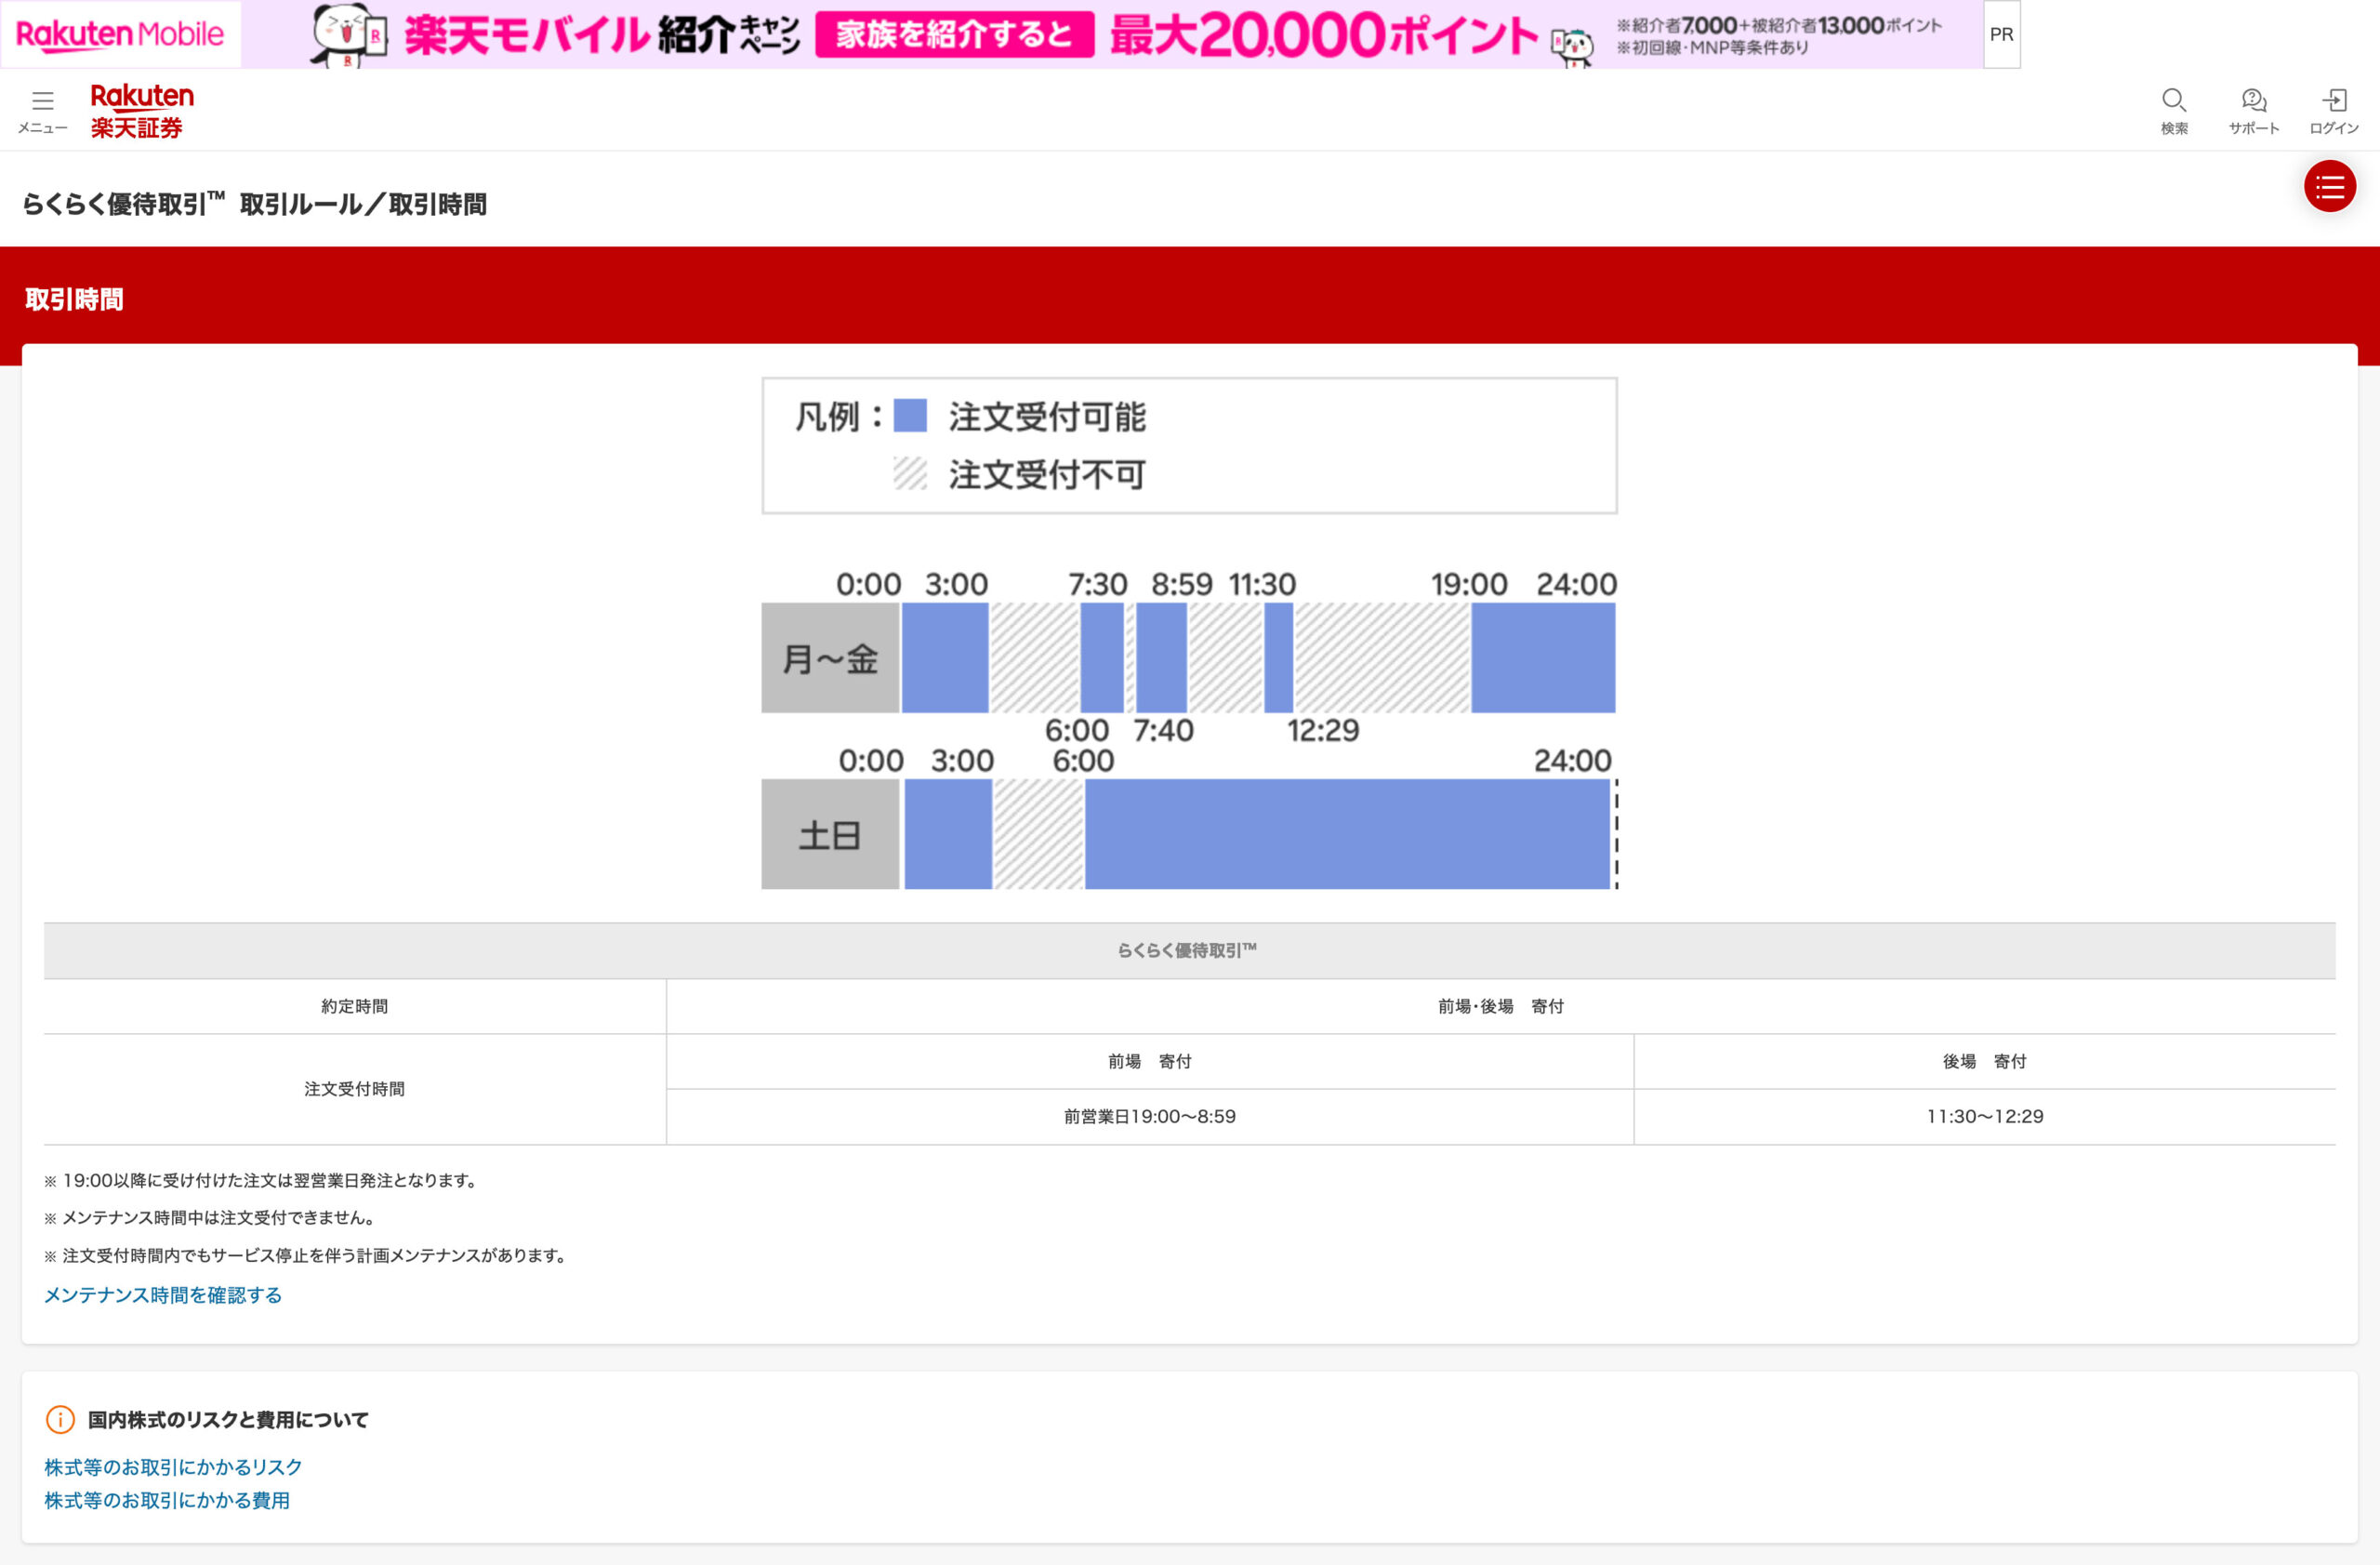Viewport: 2380px width, 1565px height.
Task: Open 株式等のお取引にかかるリスク link
Action: (173, 1467)
